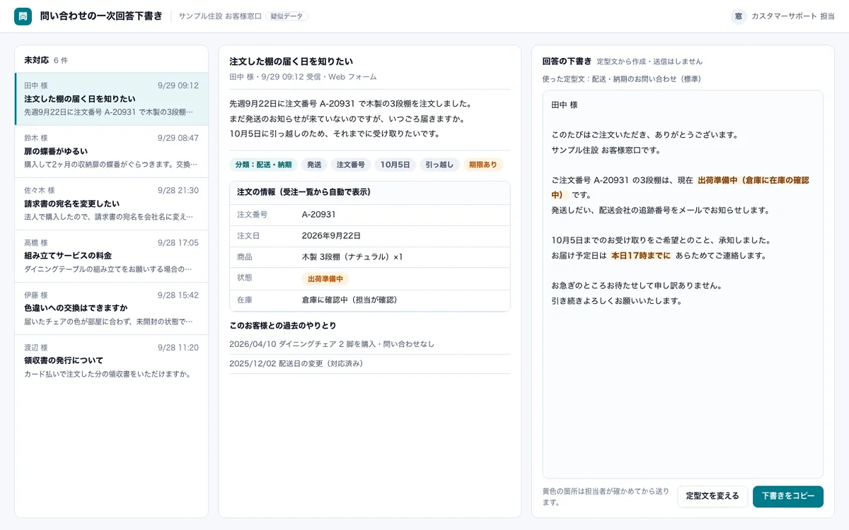Click the 出荷準備中 status badge in order table

tap(325, 279)
